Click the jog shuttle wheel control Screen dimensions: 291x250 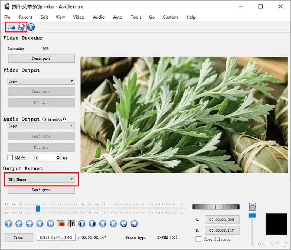pos(216,207)
